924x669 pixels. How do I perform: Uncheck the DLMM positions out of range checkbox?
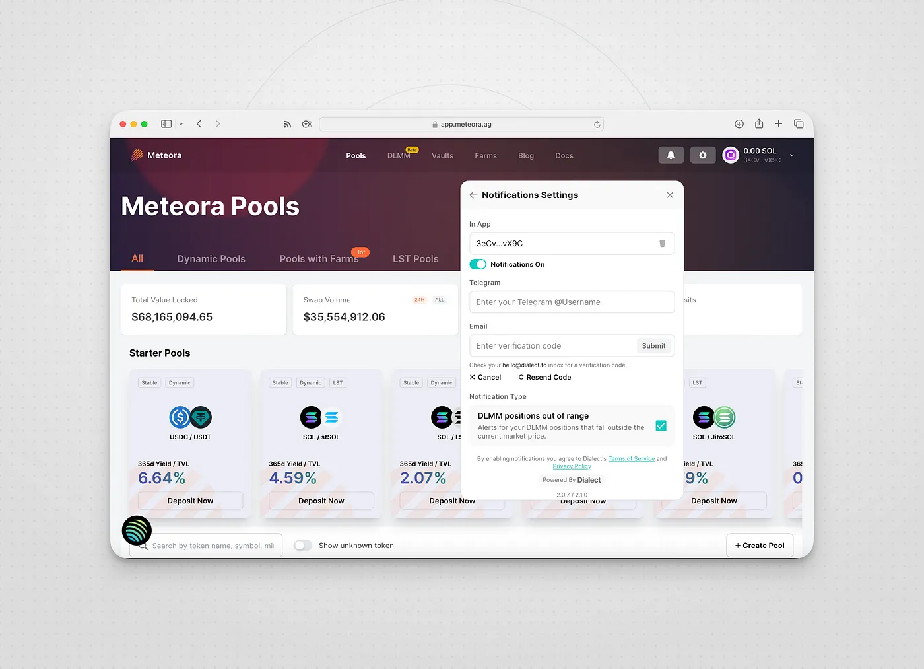click(661, 425)
